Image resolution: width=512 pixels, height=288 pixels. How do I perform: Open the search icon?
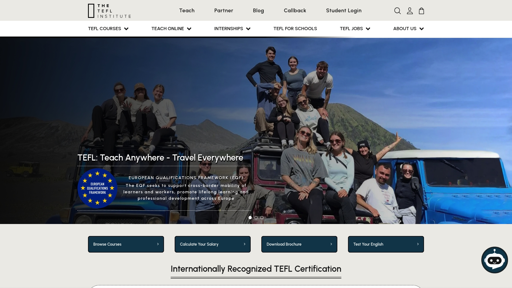pos(397,11)
